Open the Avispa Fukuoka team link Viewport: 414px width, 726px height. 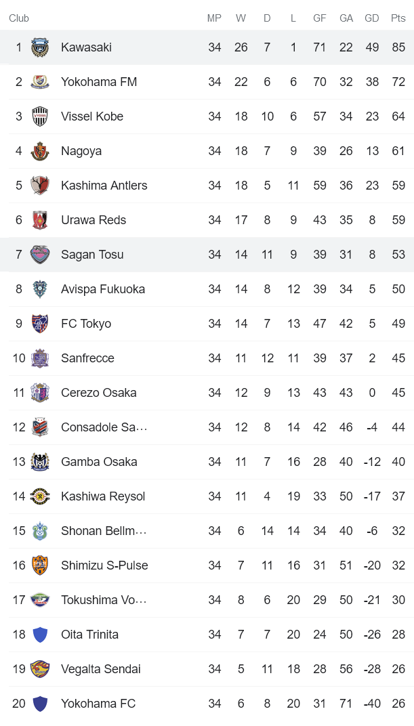103,289
